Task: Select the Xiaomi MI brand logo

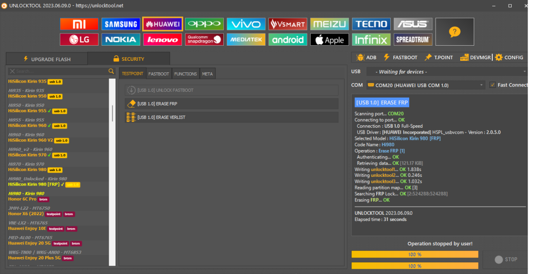Action: coord(79,24)
